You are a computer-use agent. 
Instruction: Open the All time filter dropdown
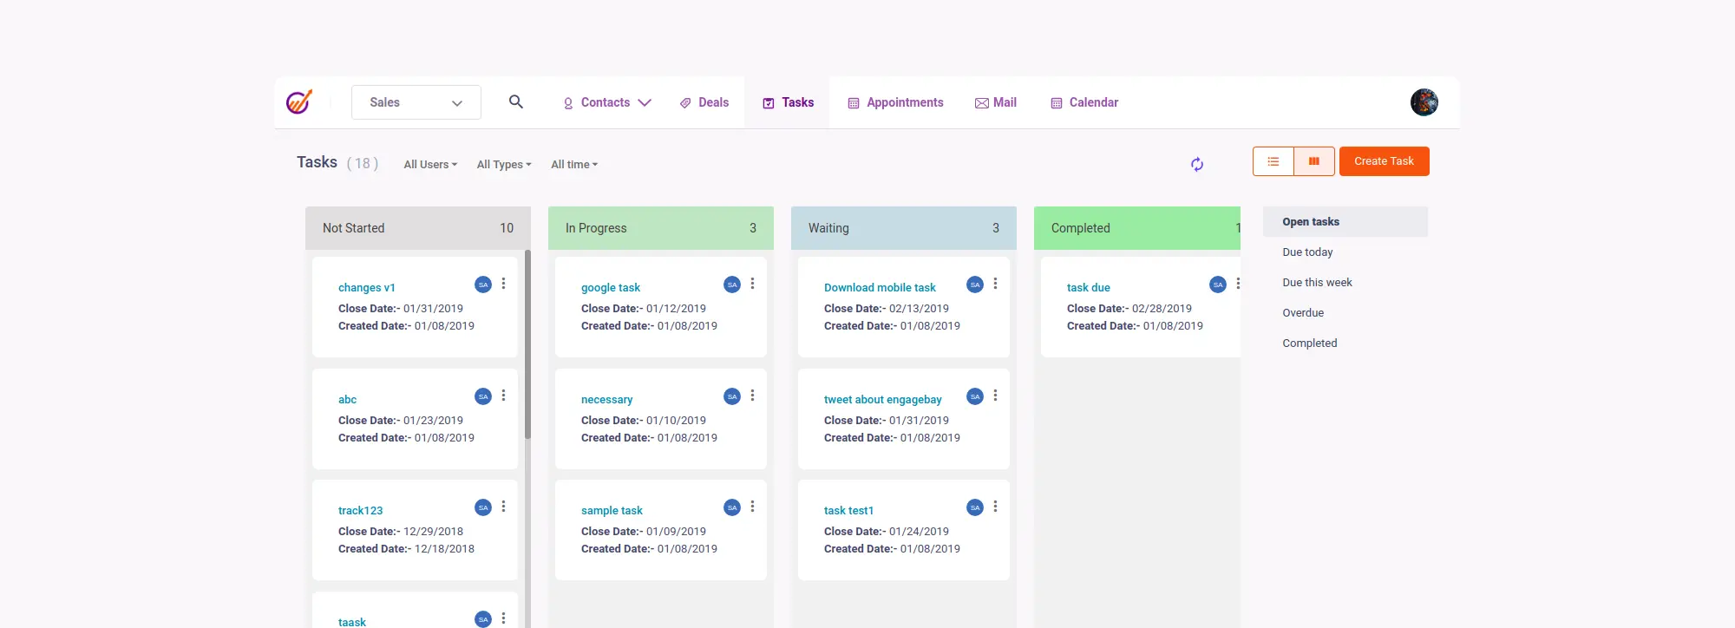[x=573, y=165]
